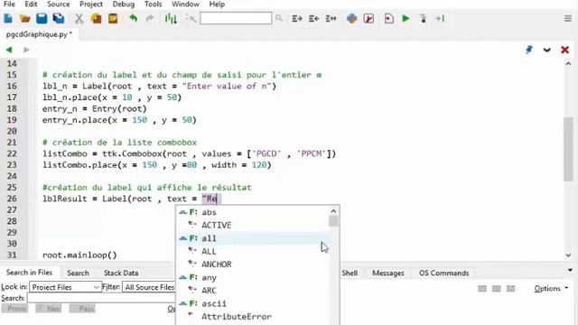Cut selection with the scissors icon
Image resolution: width=578 pixels, height=325 pixels.
point(79,18)
